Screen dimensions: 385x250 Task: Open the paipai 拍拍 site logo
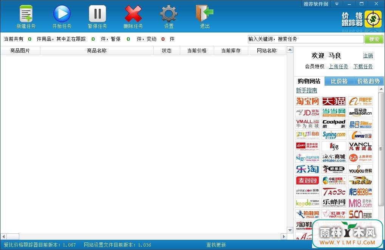[308, 135]
